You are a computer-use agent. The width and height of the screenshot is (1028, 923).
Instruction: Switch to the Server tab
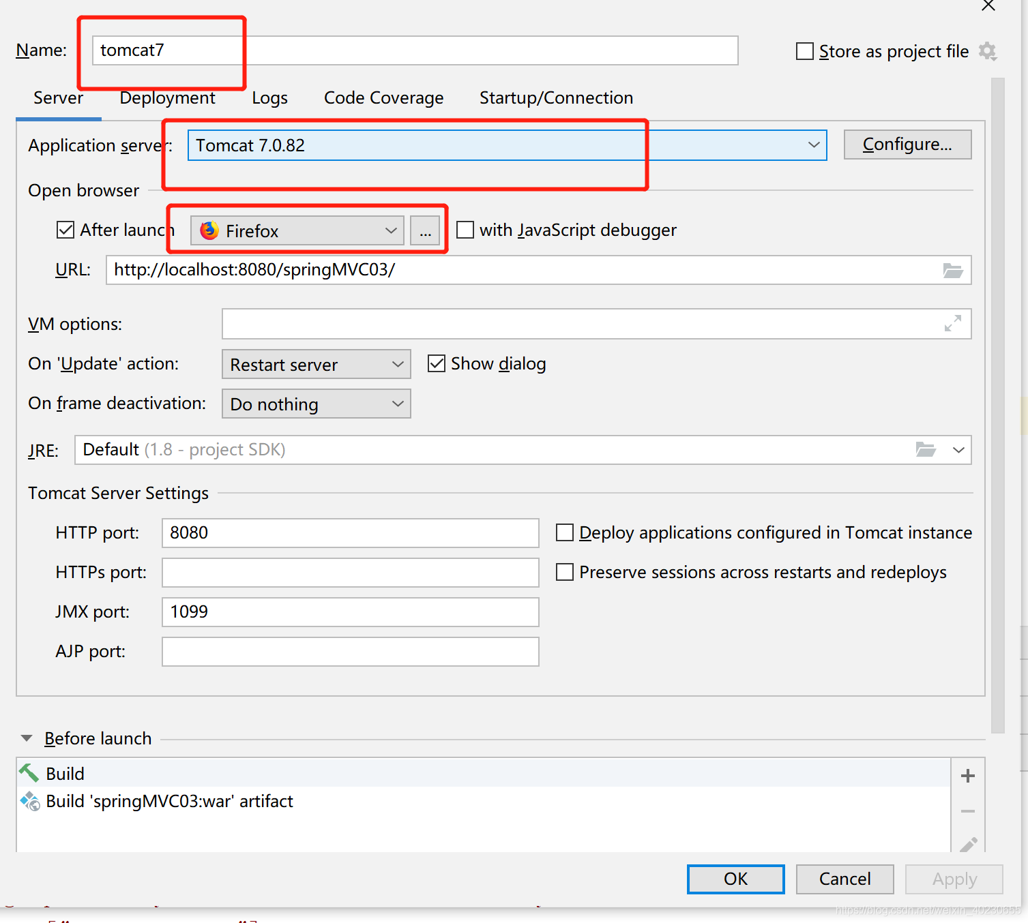[x=58, y=97]
